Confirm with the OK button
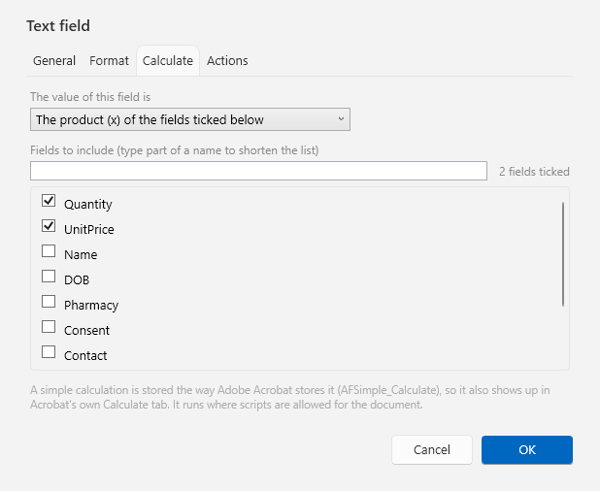600x491 pixels. (527, 449)
